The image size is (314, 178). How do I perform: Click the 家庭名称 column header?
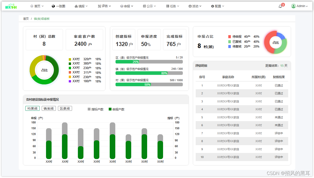click(x=228, y=77)
